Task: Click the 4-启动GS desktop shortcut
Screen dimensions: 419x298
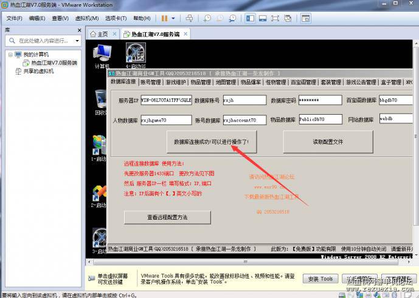Action: click(x=136, y=55)
